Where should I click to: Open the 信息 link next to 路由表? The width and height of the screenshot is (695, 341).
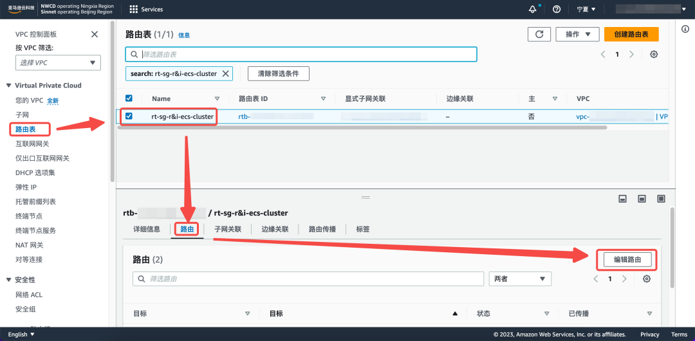184,35
